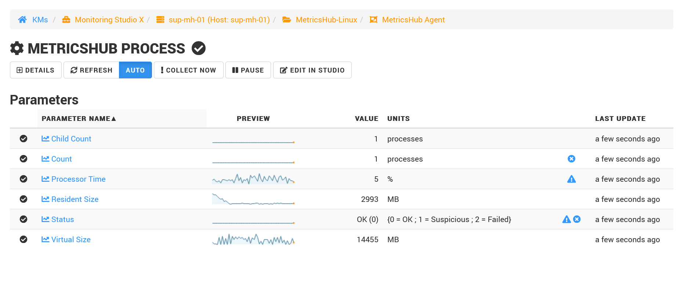This screenshot has width=680, height=288.
Task: Click Collect Now button
Action: pyautogui.click(x=188, y=70)
